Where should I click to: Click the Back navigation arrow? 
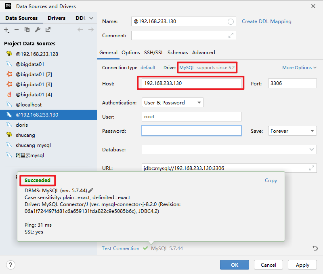(x=80, y=30)
